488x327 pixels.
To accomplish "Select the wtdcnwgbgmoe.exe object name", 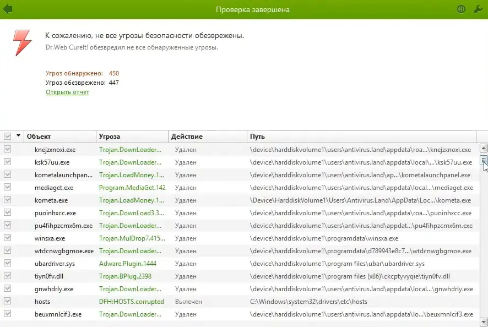I will [64, 251].
